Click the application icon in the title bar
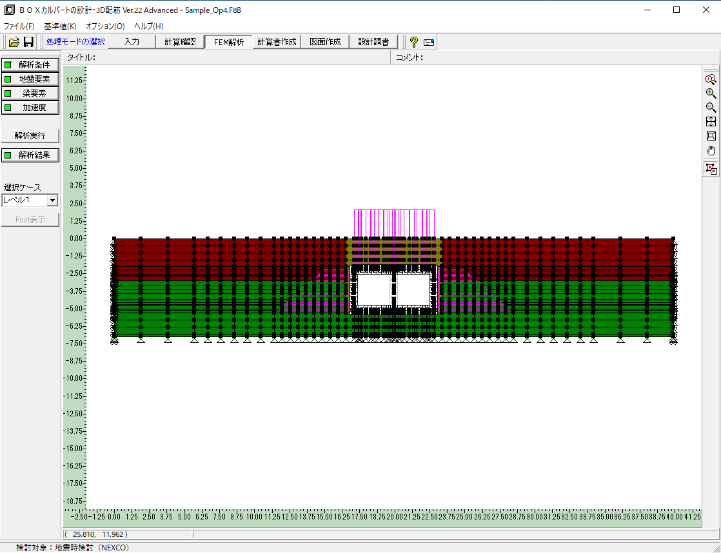 tap(9, 10)
